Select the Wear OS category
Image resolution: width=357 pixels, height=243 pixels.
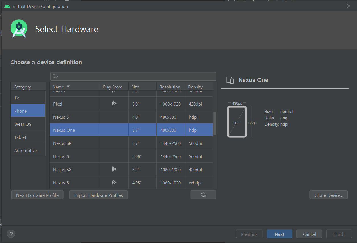coord(28,124)
